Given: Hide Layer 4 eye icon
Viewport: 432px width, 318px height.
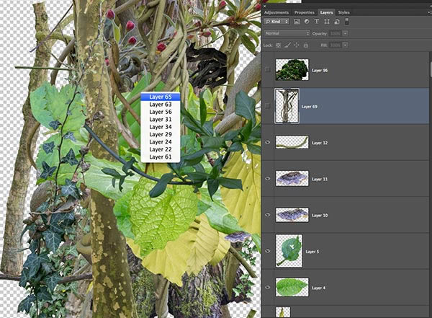Looking at the screenshot, I should pyautogui.click(x=268, y=288).
